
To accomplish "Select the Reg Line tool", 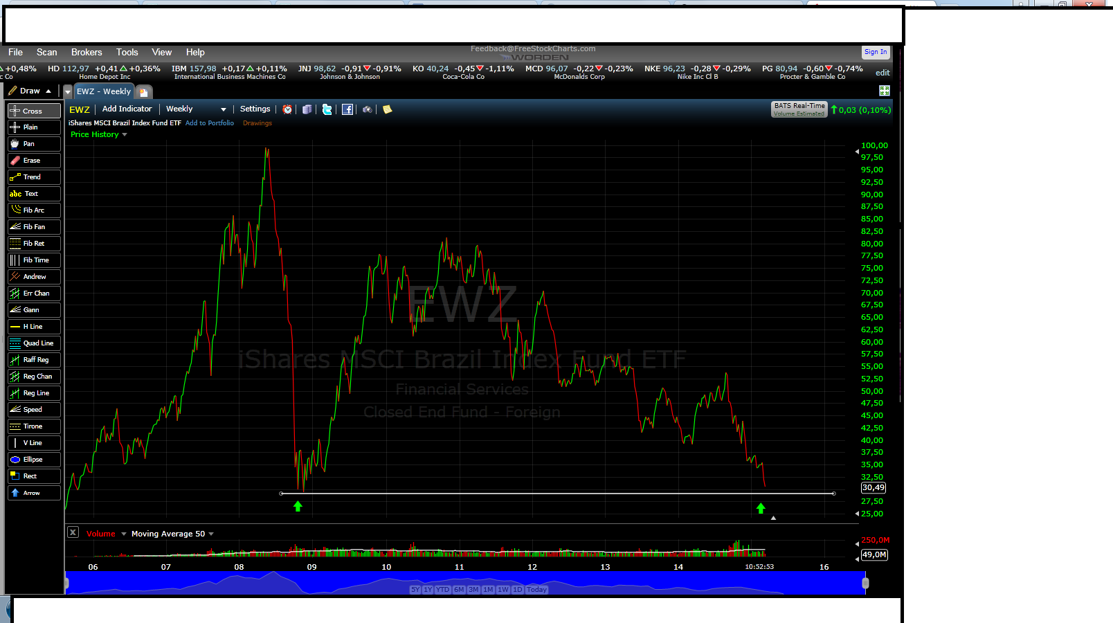I will [x=34, y=393].
